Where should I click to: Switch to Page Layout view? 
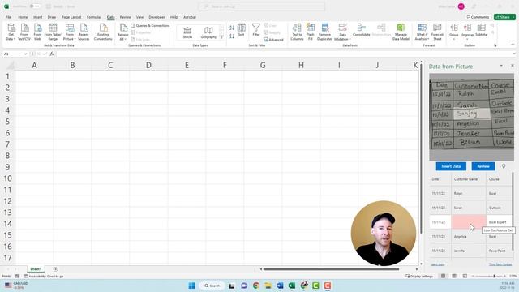[x=454, y=276]
